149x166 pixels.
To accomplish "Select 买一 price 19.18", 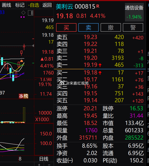I will (x=90, y=73).
